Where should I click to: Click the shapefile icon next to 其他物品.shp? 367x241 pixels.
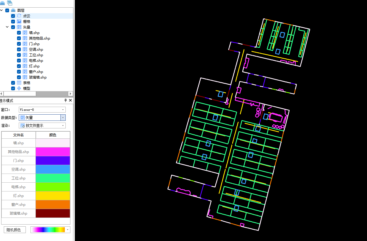25,38
